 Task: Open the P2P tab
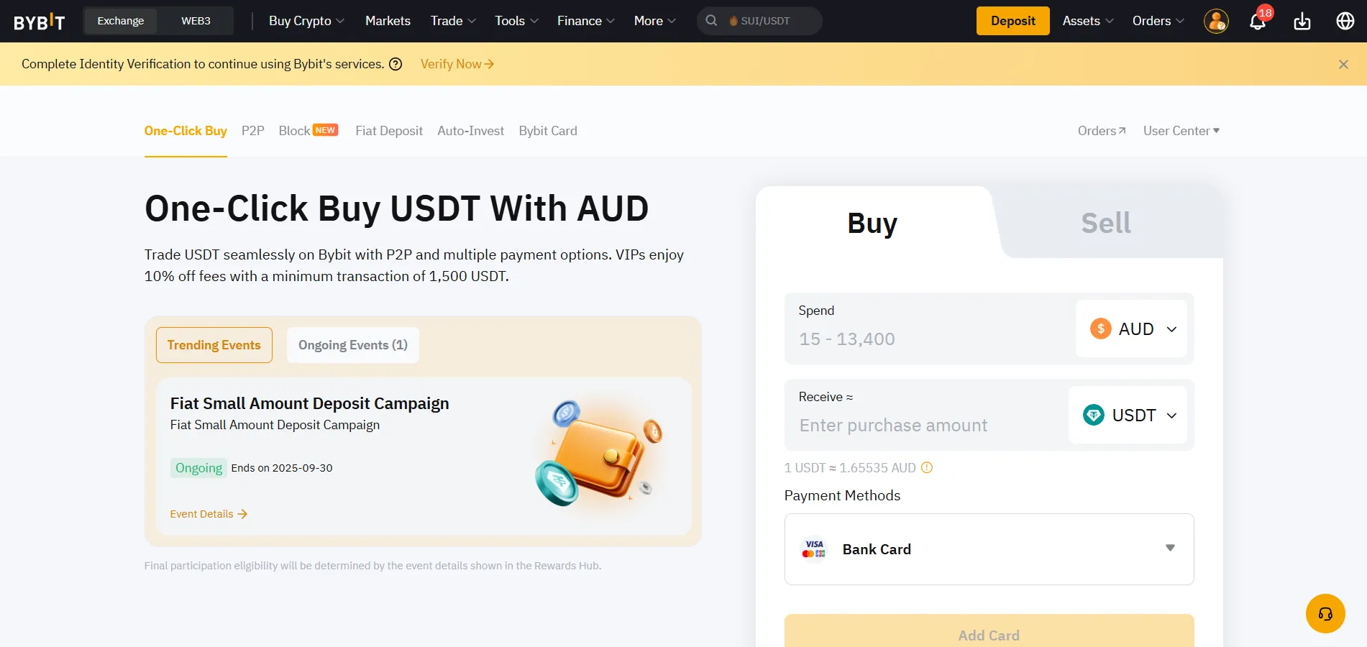coord(252,130)
